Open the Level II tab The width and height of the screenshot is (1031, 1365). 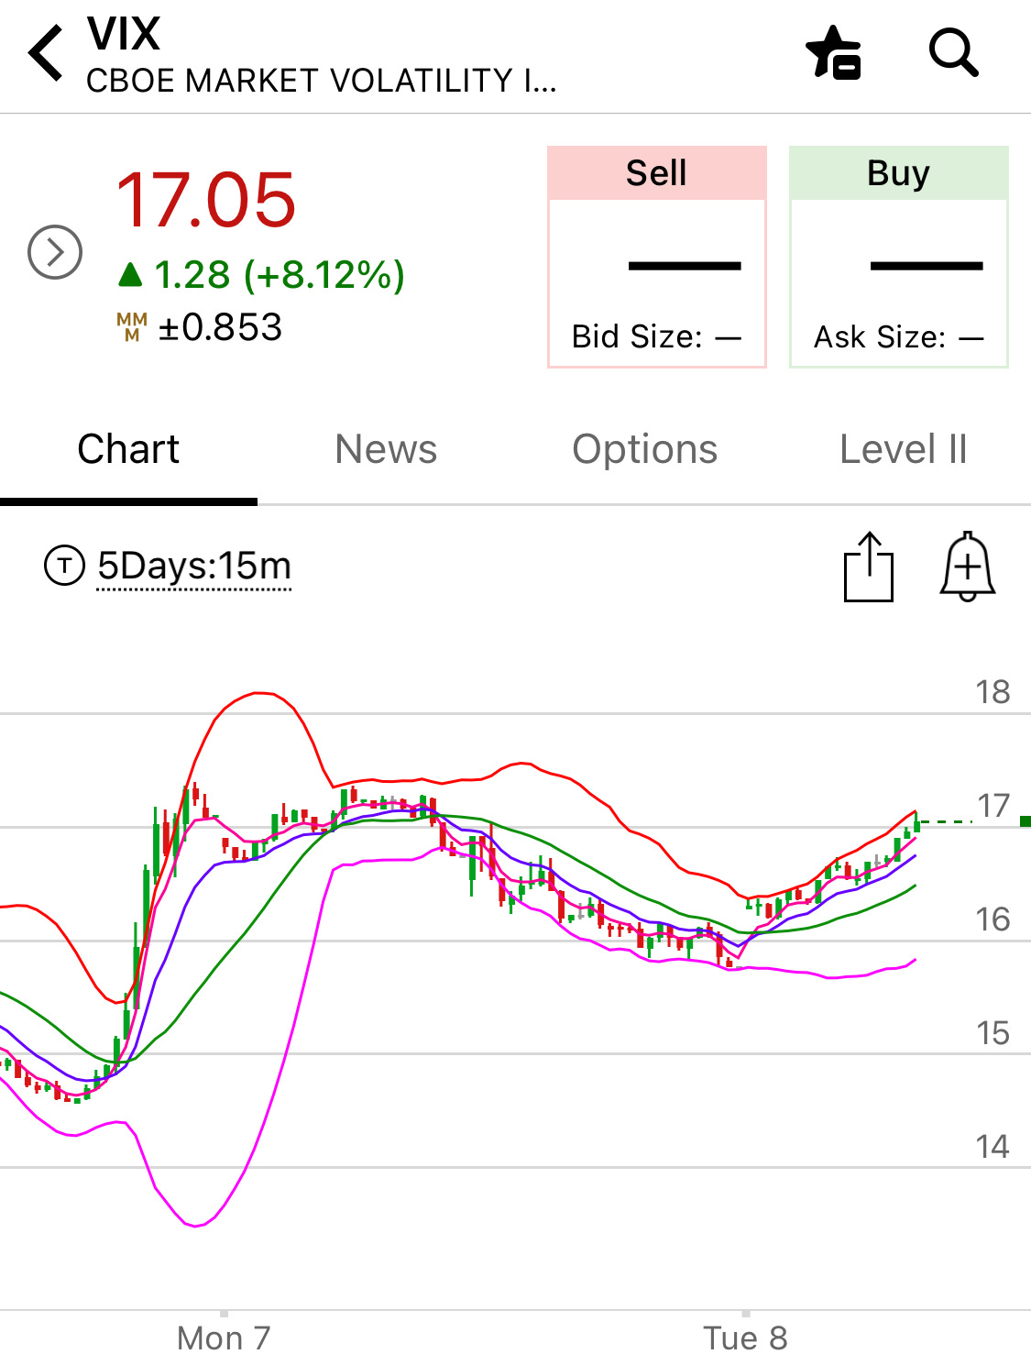903,450
